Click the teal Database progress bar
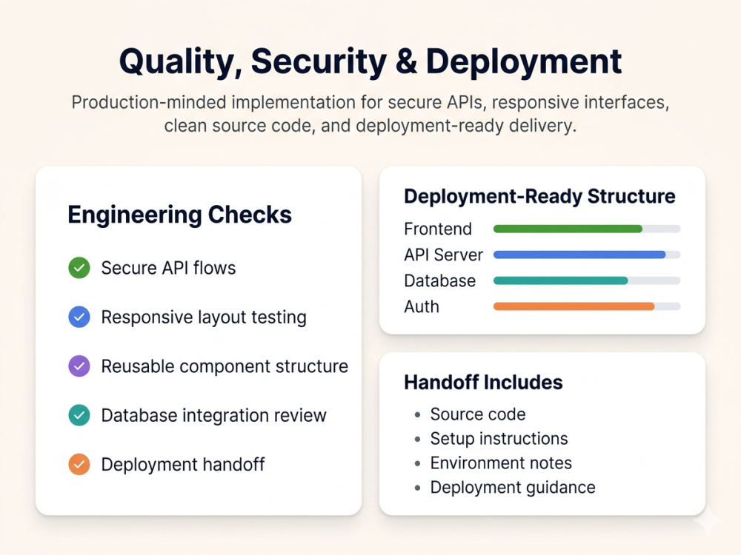The image size is (741, 555). pyautogui.click(x=586, y=280)
